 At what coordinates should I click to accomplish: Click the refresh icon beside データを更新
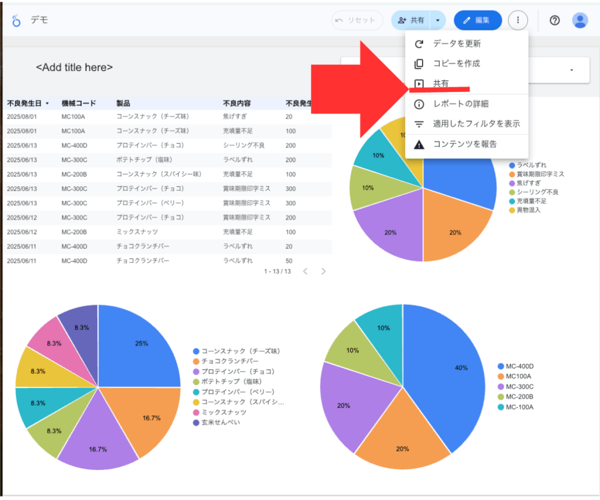pos(419,44)
